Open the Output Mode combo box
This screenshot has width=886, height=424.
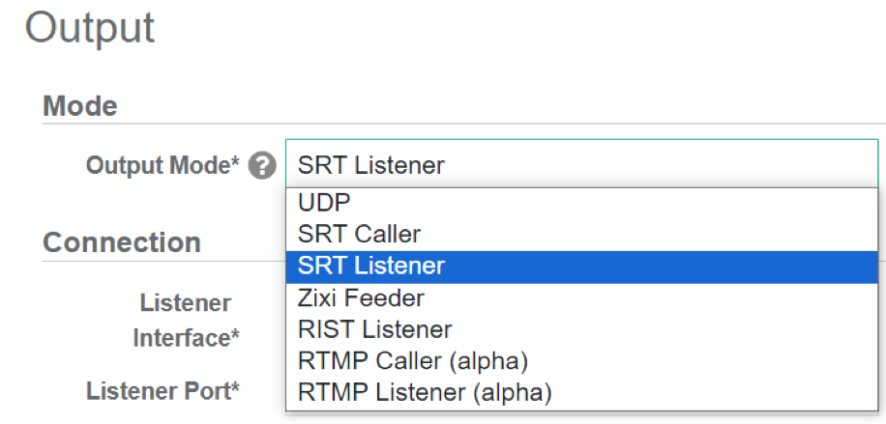[581, 165]
